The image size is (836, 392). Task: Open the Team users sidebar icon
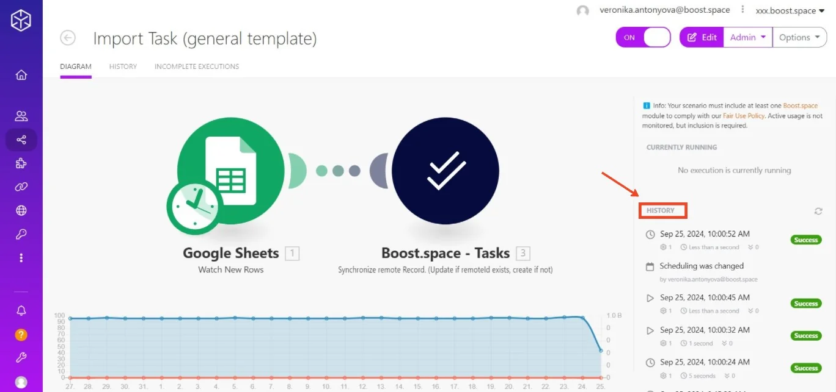coord(21,116)
